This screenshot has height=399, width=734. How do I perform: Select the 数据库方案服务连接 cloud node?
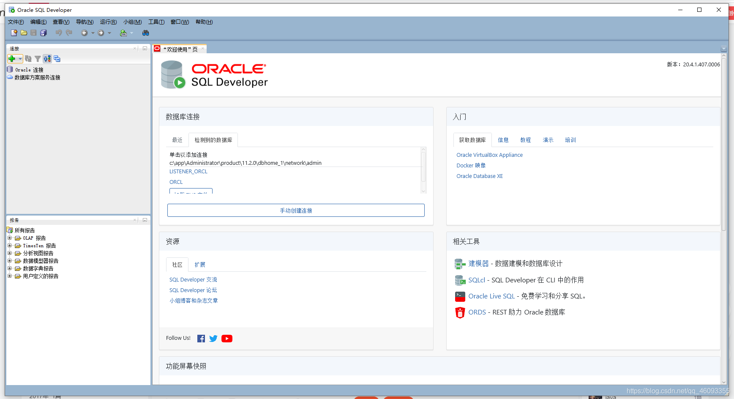34,77
